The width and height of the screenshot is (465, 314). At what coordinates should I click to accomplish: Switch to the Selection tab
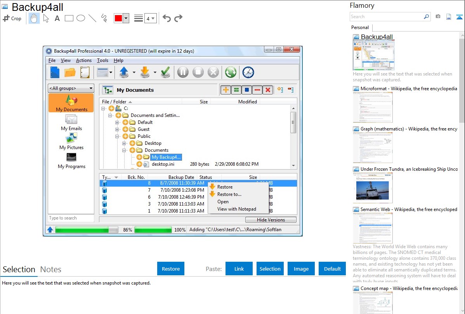tap(19, 269)
